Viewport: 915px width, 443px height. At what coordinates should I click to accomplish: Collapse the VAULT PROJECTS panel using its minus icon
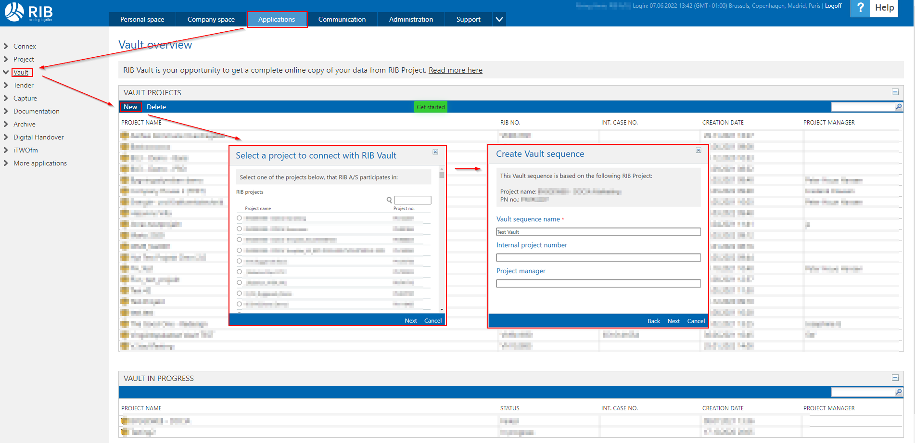tap(895, 92)
